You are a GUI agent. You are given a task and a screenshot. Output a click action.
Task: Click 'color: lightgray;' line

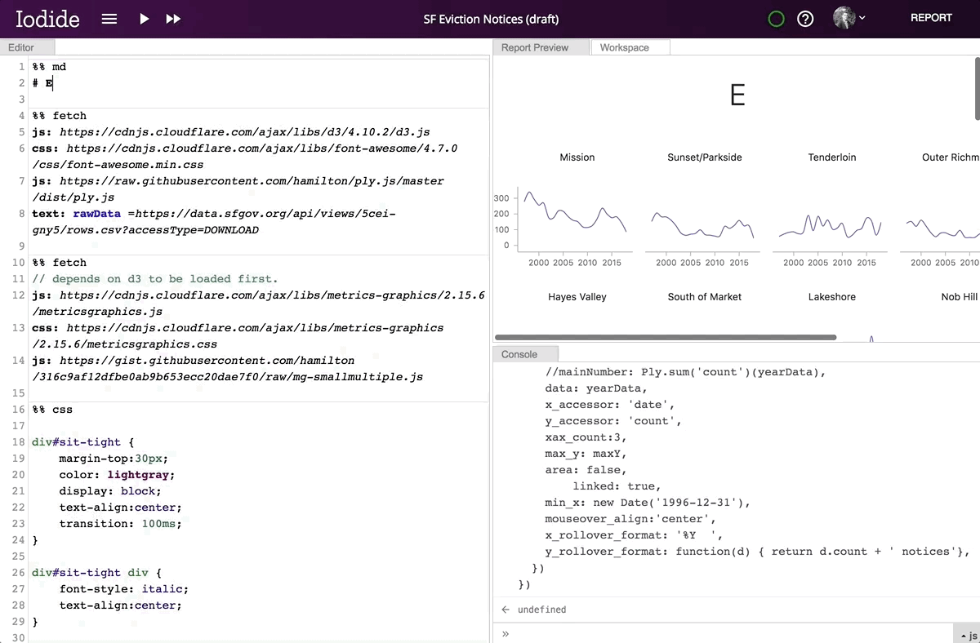coord(117,475)
